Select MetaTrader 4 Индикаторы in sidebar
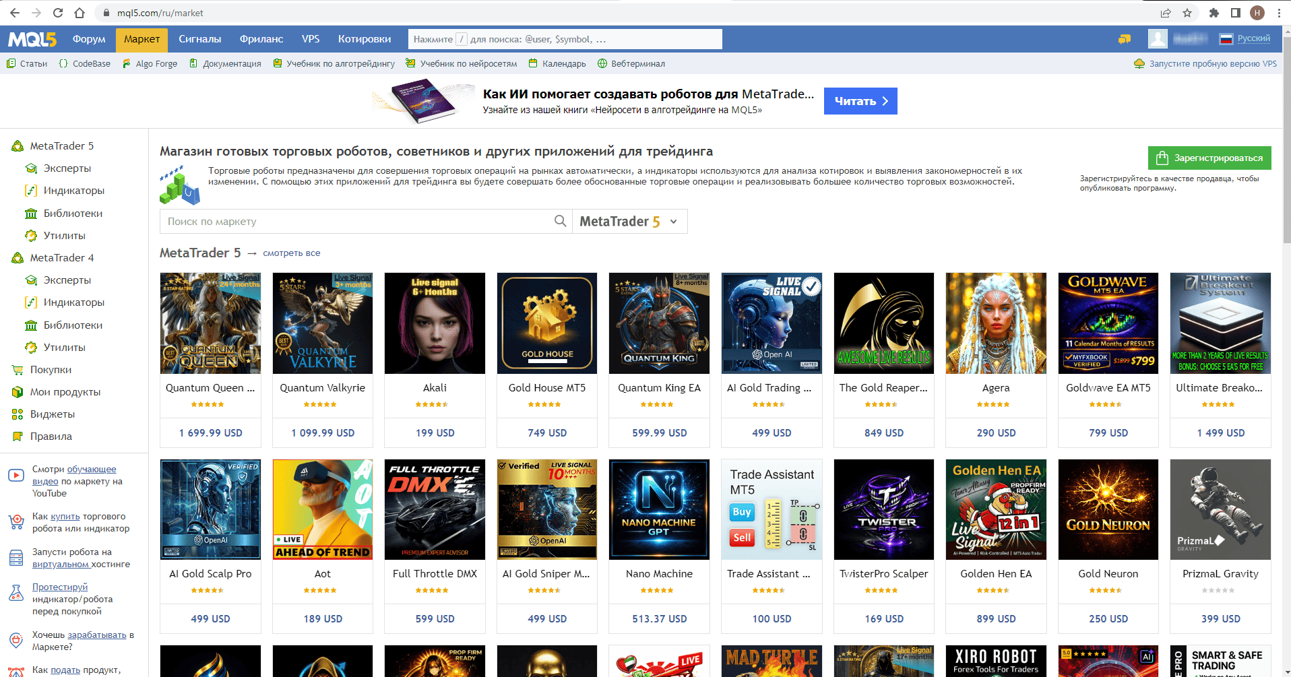 74,302
